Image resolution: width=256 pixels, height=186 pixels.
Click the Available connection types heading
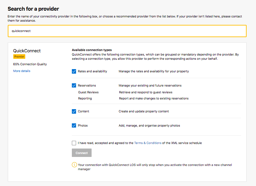click(92, 50)
